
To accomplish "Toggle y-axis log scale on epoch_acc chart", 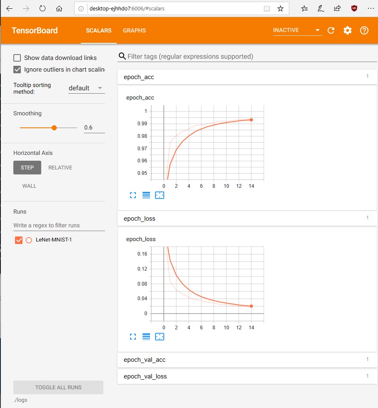I will click(146, 195).
